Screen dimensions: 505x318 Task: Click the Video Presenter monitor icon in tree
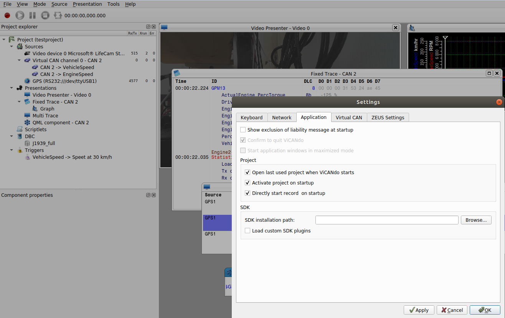click(27, 95)
